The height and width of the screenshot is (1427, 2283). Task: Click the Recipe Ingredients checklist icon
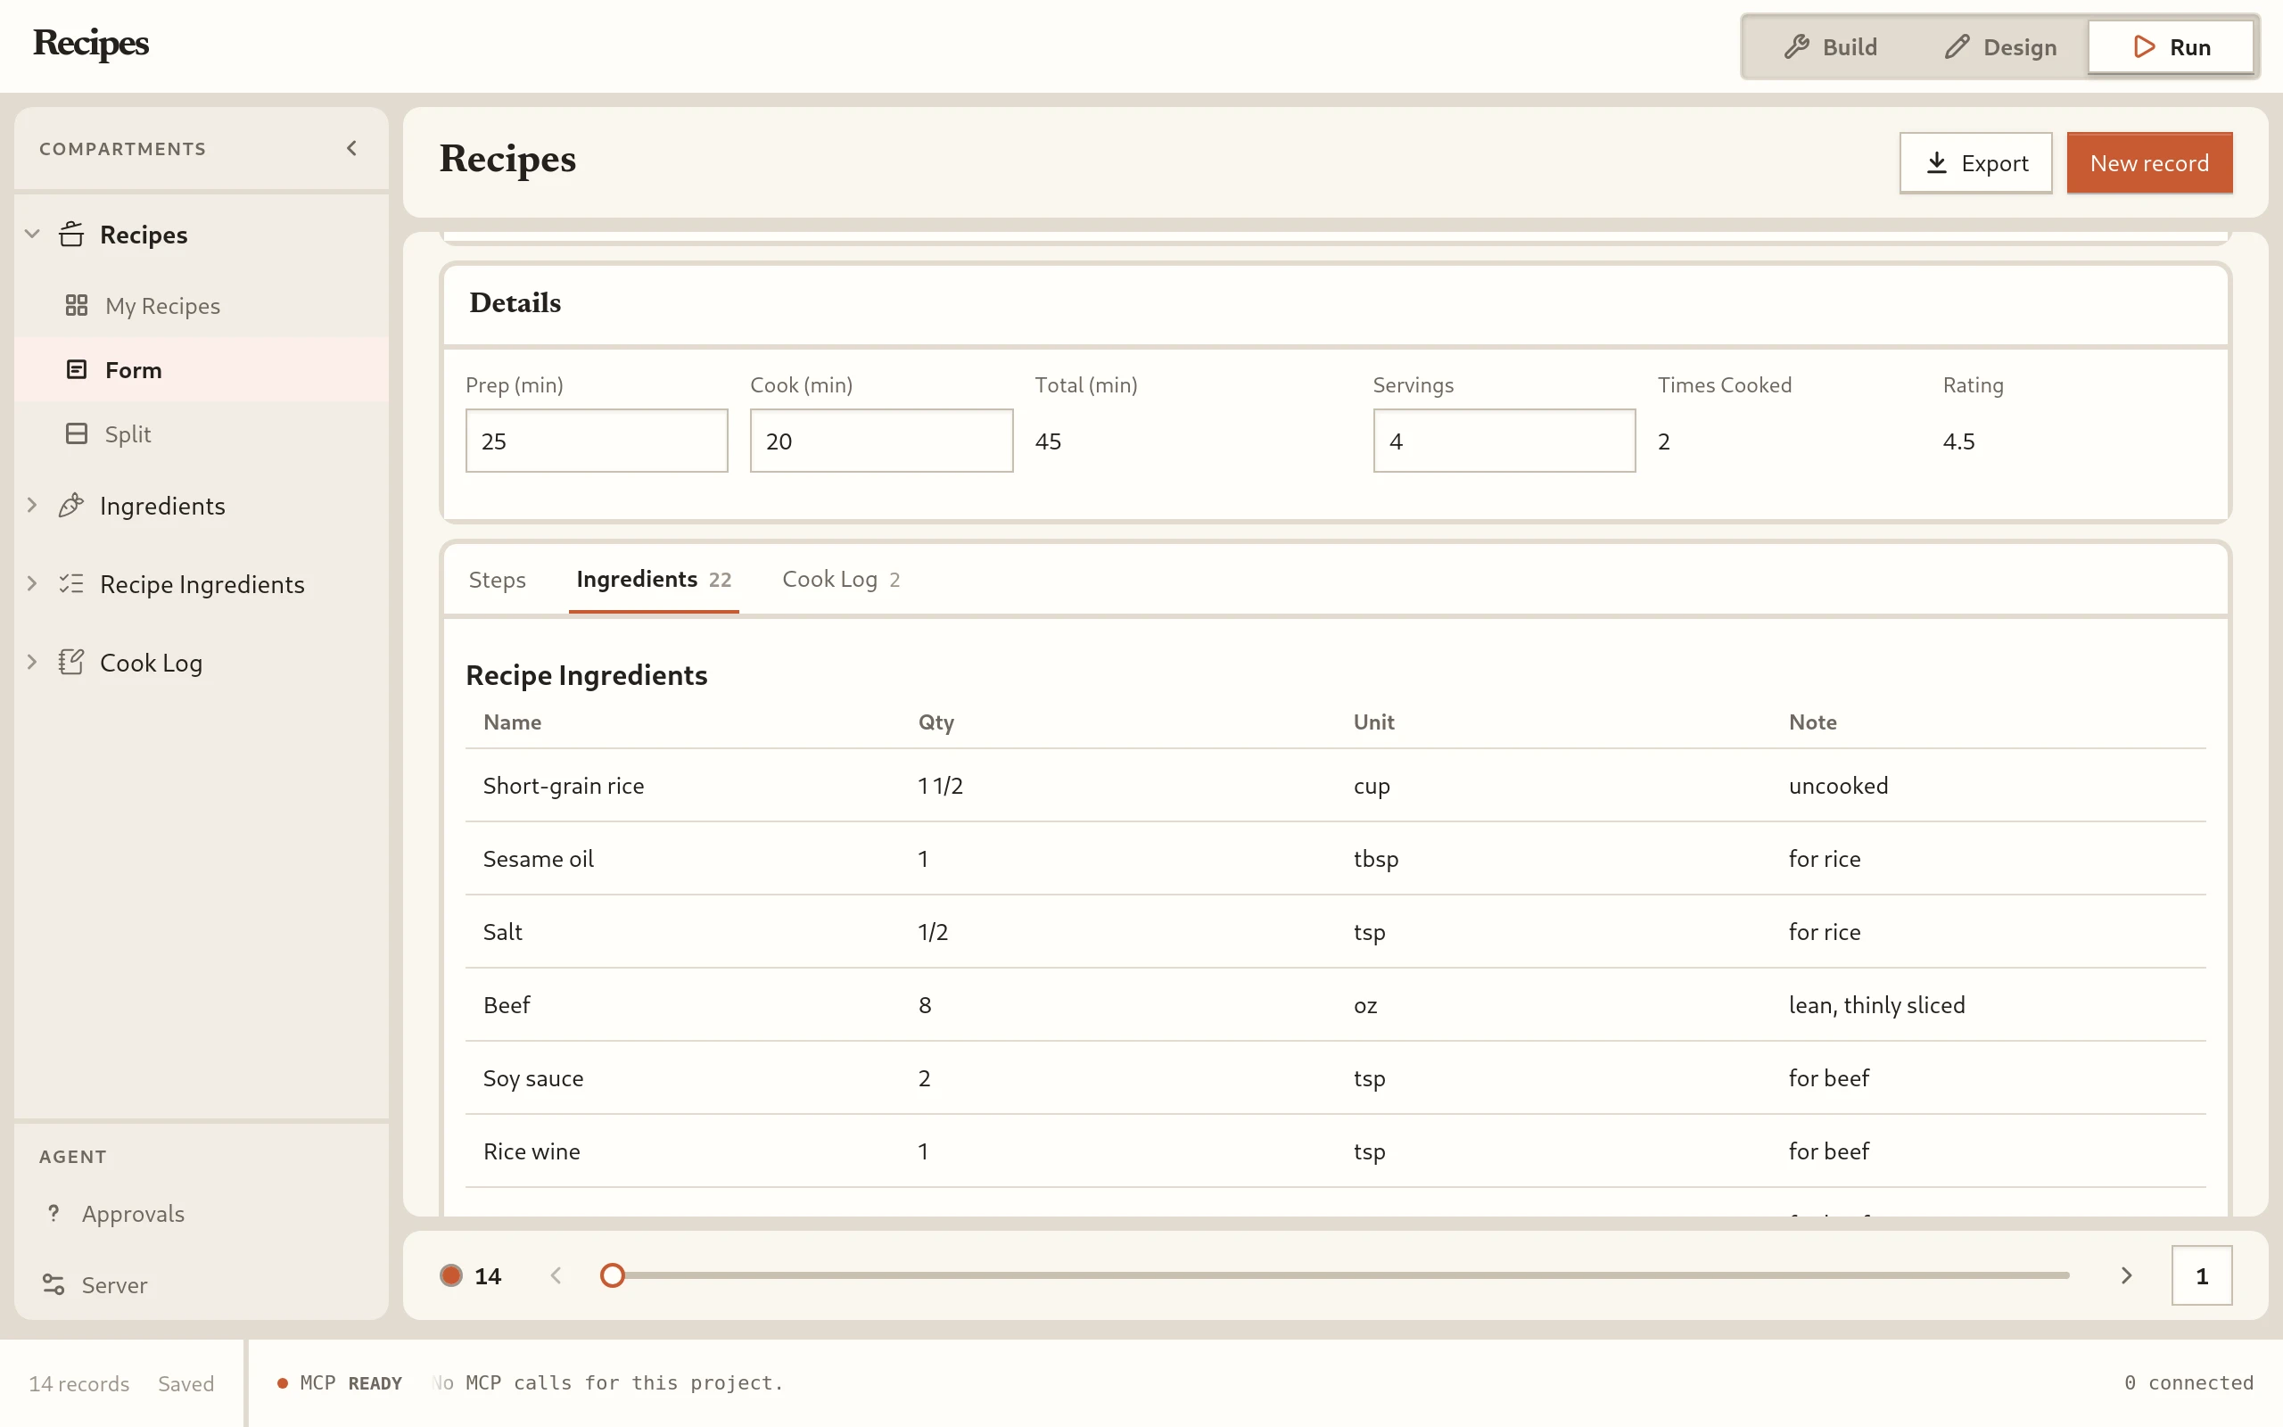click(71, 583)
